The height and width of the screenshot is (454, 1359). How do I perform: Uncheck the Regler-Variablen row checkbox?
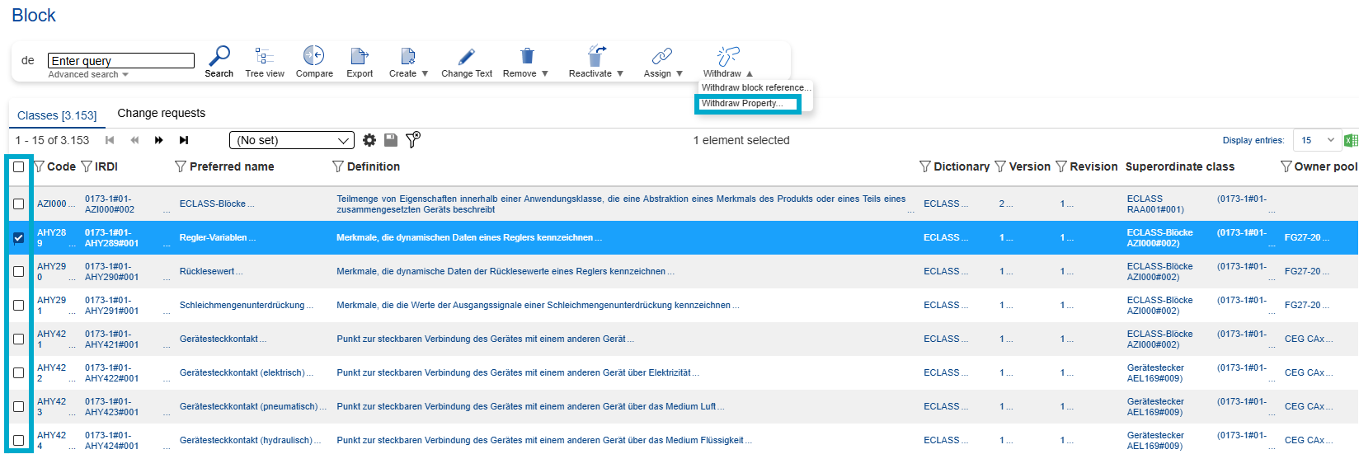tap(18, 238)
